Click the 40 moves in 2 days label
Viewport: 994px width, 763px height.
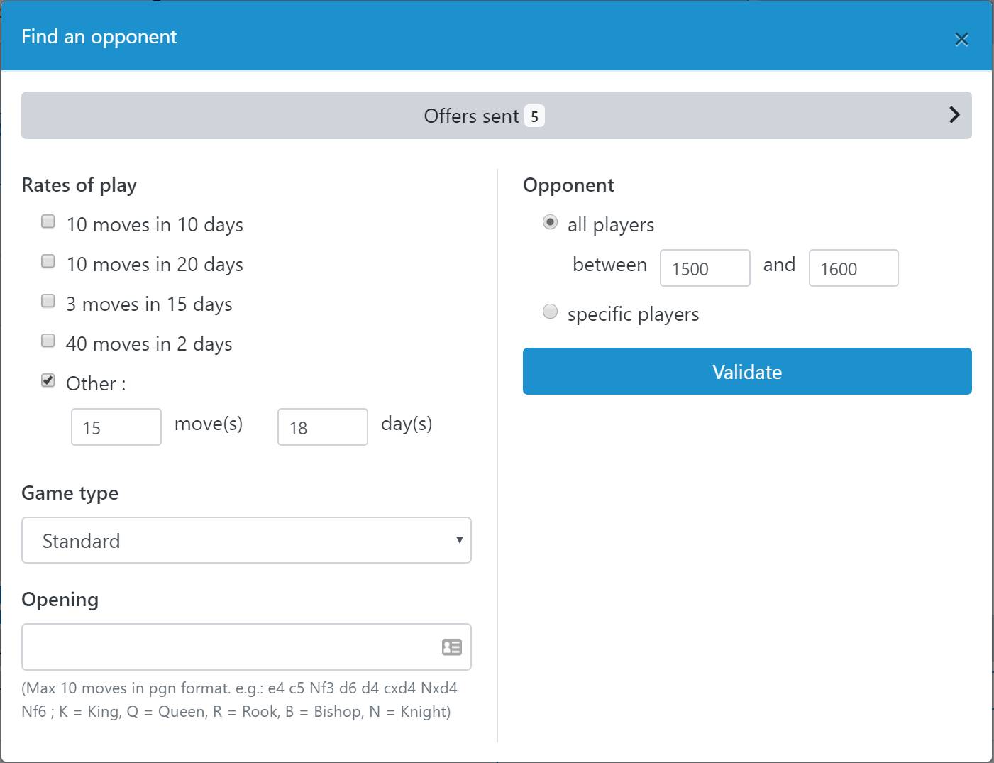click(x=149, y=344)
